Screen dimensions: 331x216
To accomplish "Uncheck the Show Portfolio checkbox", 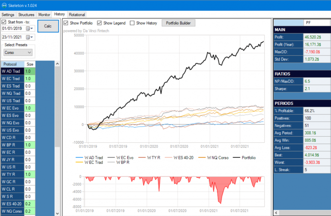I will coord(66,23).
